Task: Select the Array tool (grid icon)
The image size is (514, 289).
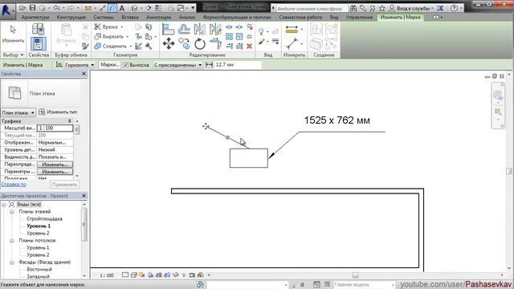Action: 229,36
